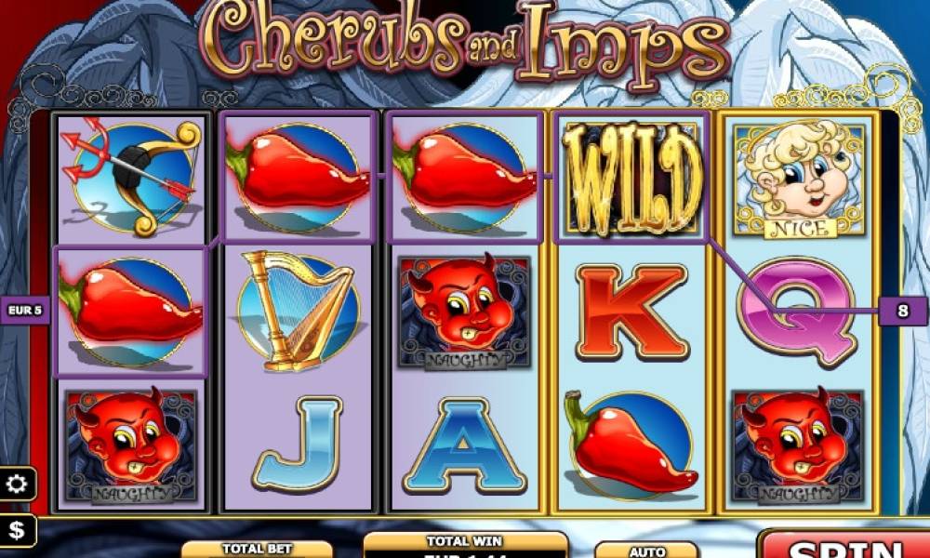Click the gold WILD symbol
This screenshot has width=930, height=558.
tap(631, 179)
